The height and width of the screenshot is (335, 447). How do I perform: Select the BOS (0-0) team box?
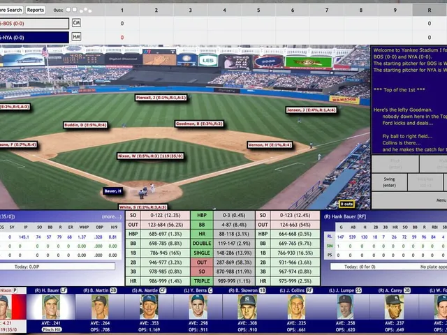[34, 23]
